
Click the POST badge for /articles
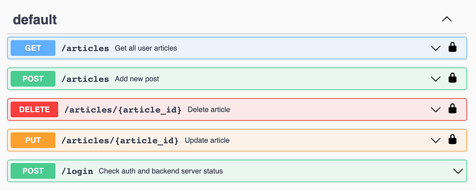33,79
